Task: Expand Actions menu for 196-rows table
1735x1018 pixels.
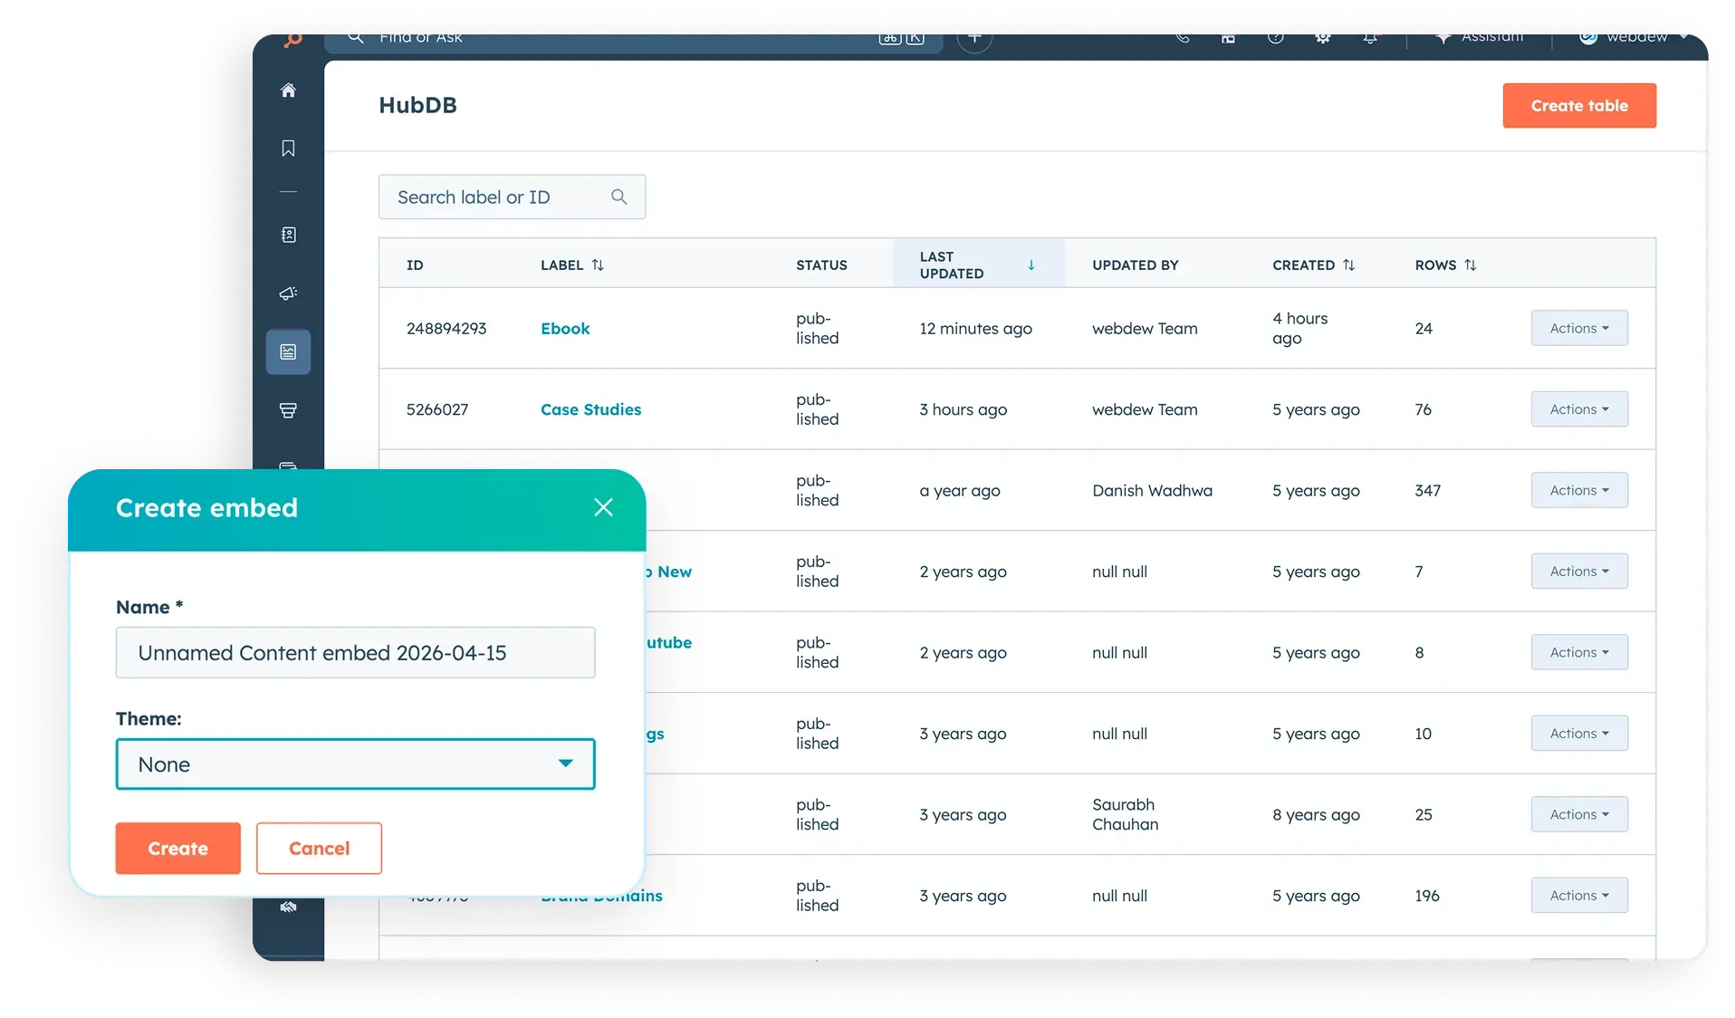Action: point(1578,896)
